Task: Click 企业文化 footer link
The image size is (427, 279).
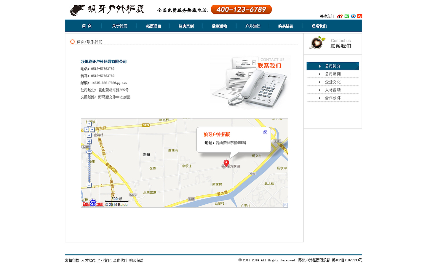Action: (x=104, y=261)
